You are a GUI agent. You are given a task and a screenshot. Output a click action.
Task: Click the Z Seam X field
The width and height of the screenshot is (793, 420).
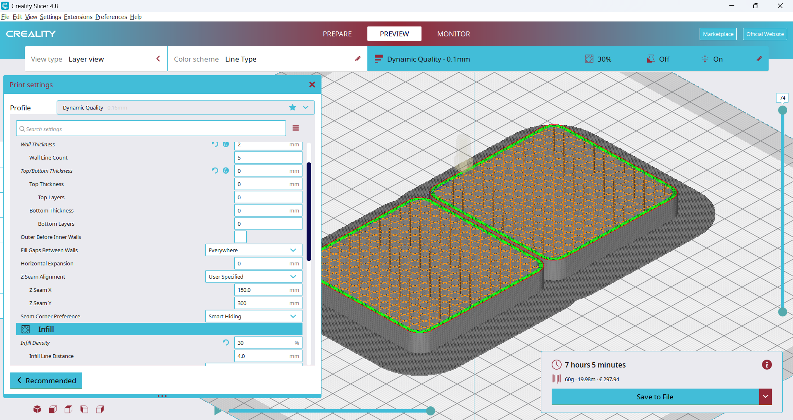point(268,290)
